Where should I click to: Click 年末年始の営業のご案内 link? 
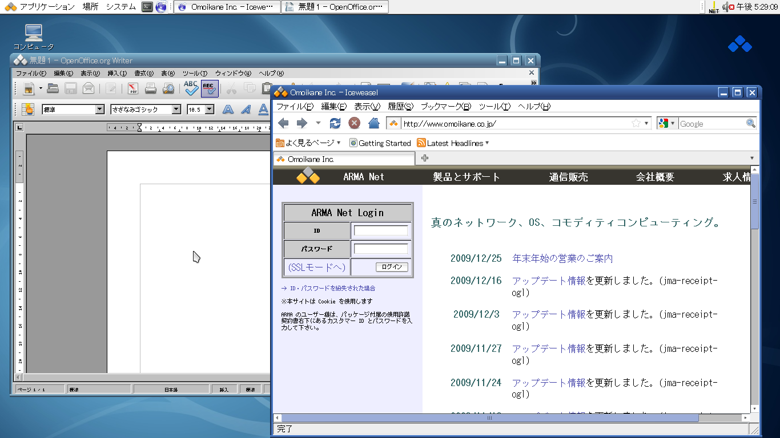(x=562, y=258)
